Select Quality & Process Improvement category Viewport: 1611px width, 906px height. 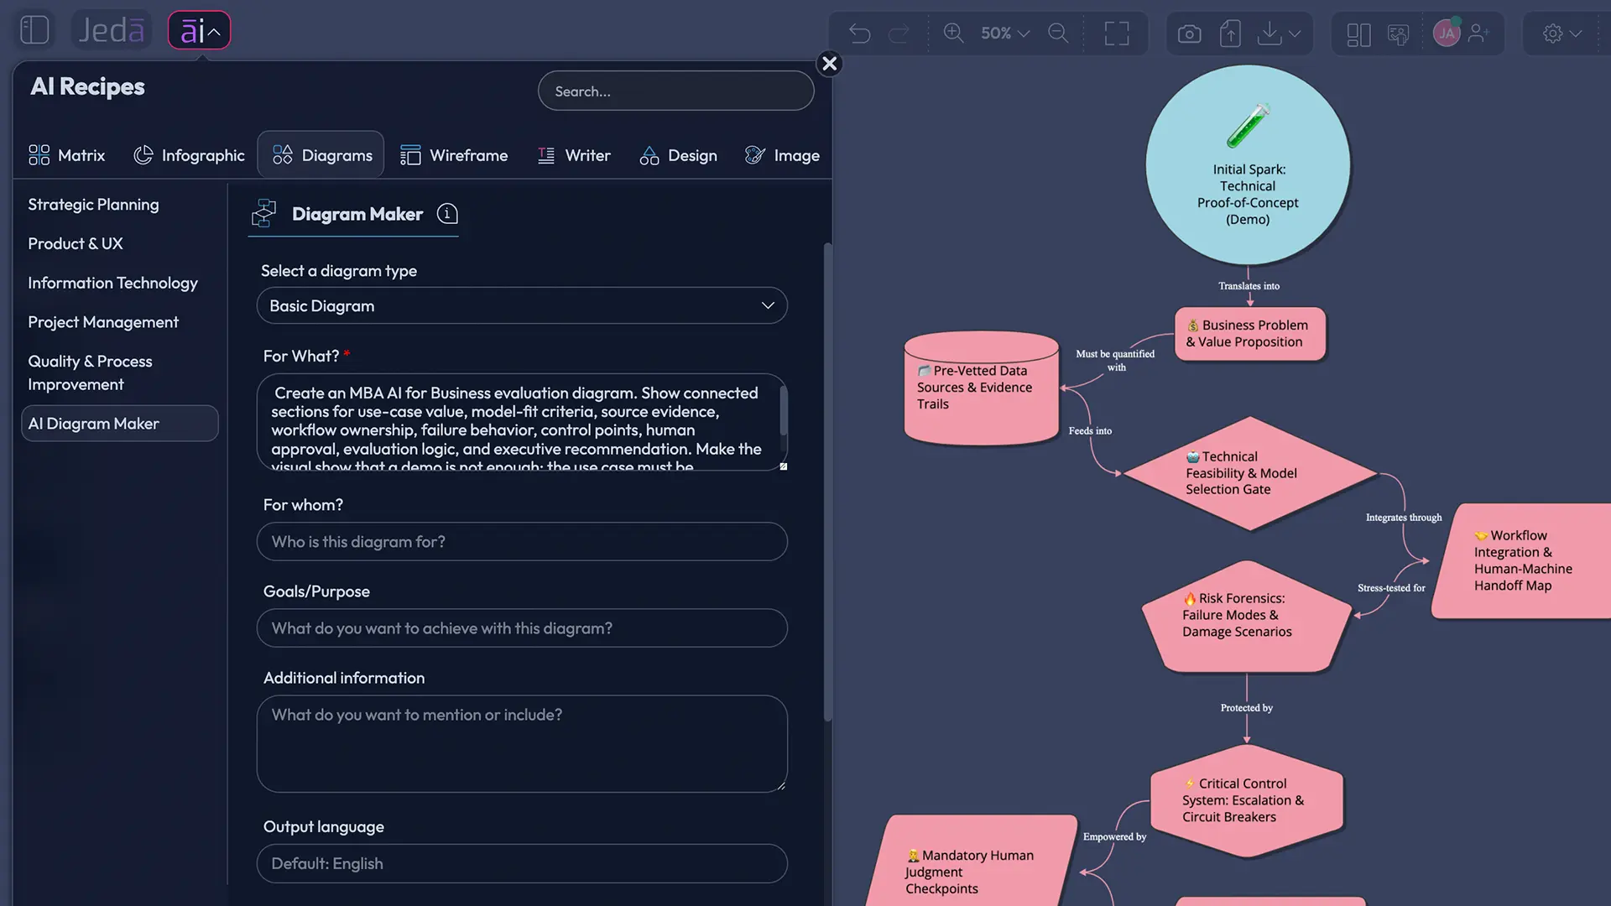tap(90, 373)
